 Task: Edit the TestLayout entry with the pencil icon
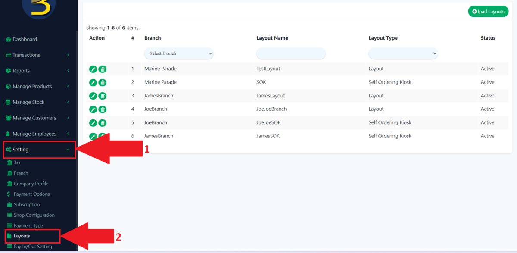93,69
